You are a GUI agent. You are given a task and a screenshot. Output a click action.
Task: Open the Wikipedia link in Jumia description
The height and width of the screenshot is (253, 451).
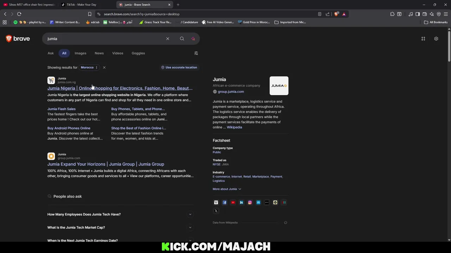[x=234, y=127]
